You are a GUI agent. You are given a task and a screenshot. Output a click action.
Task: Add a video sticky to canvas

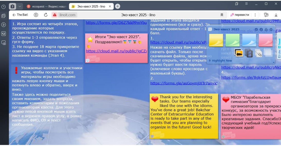tap(249, 53)
